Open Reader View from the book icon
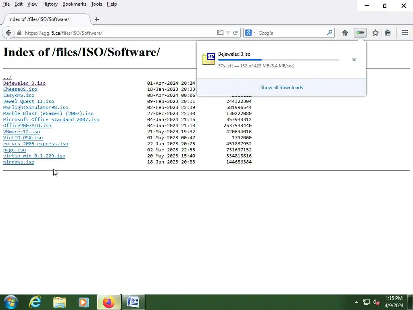 (220, 33)
